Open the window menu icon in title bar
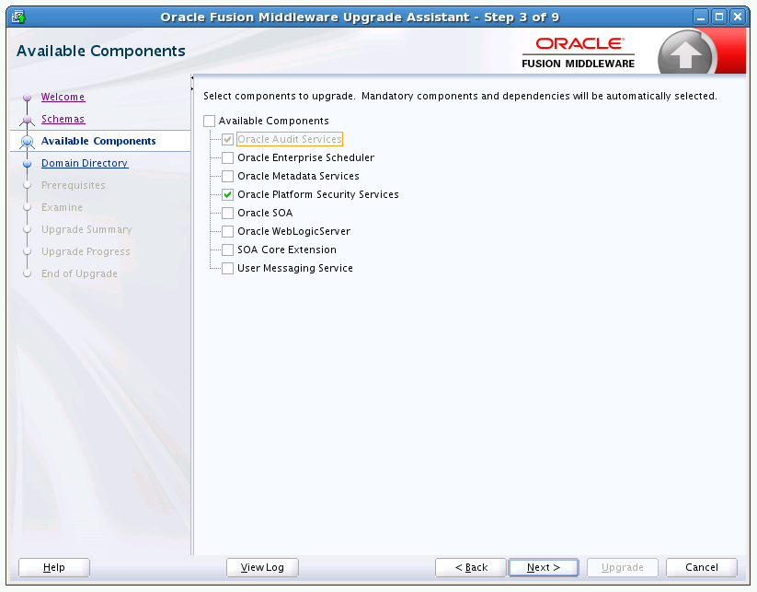The height and width of the screenshot is (592, 757). click(17, 17)
